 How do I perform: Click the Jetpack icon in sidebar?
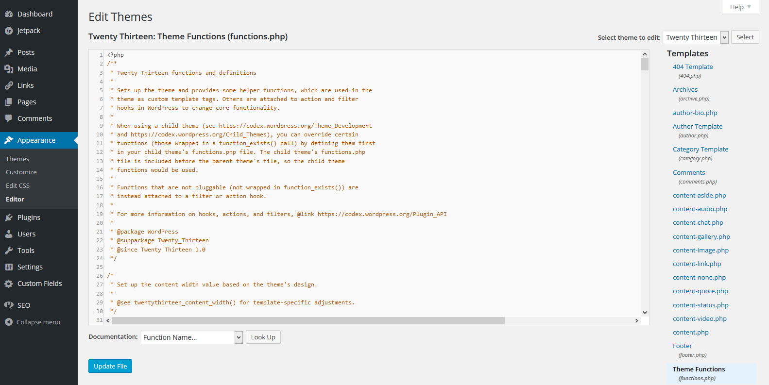coord(9,31)
